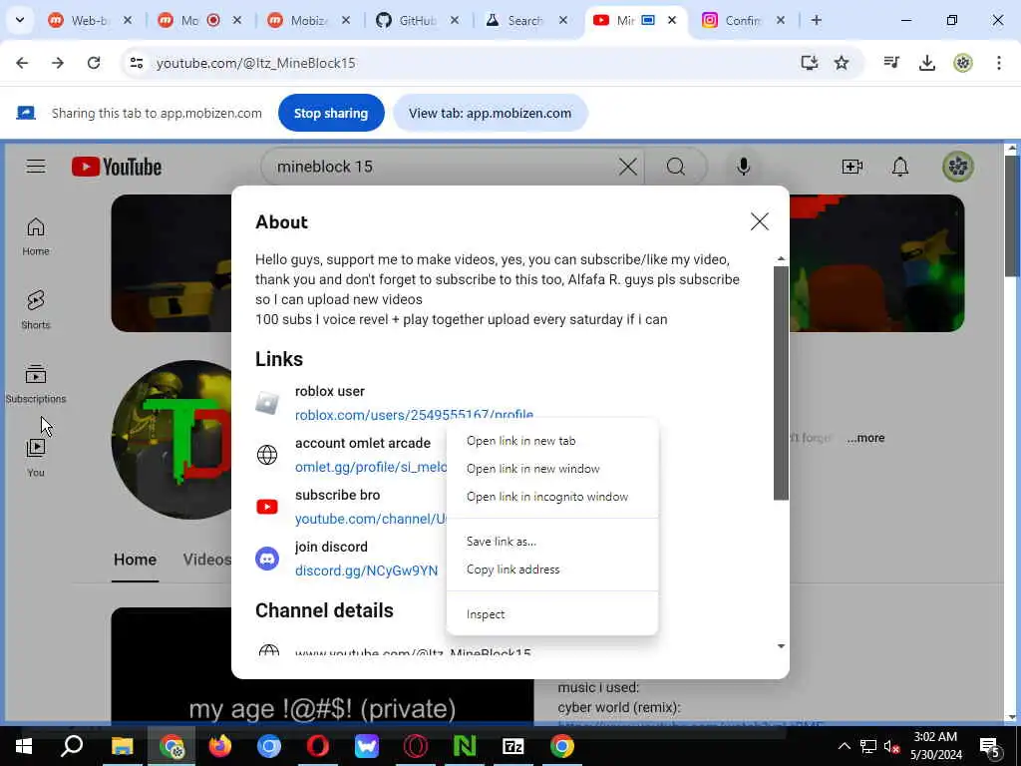Switch to the Instagram Confirm tab
The width and height of the screenshot is (1021, 766).
(742, 21)
